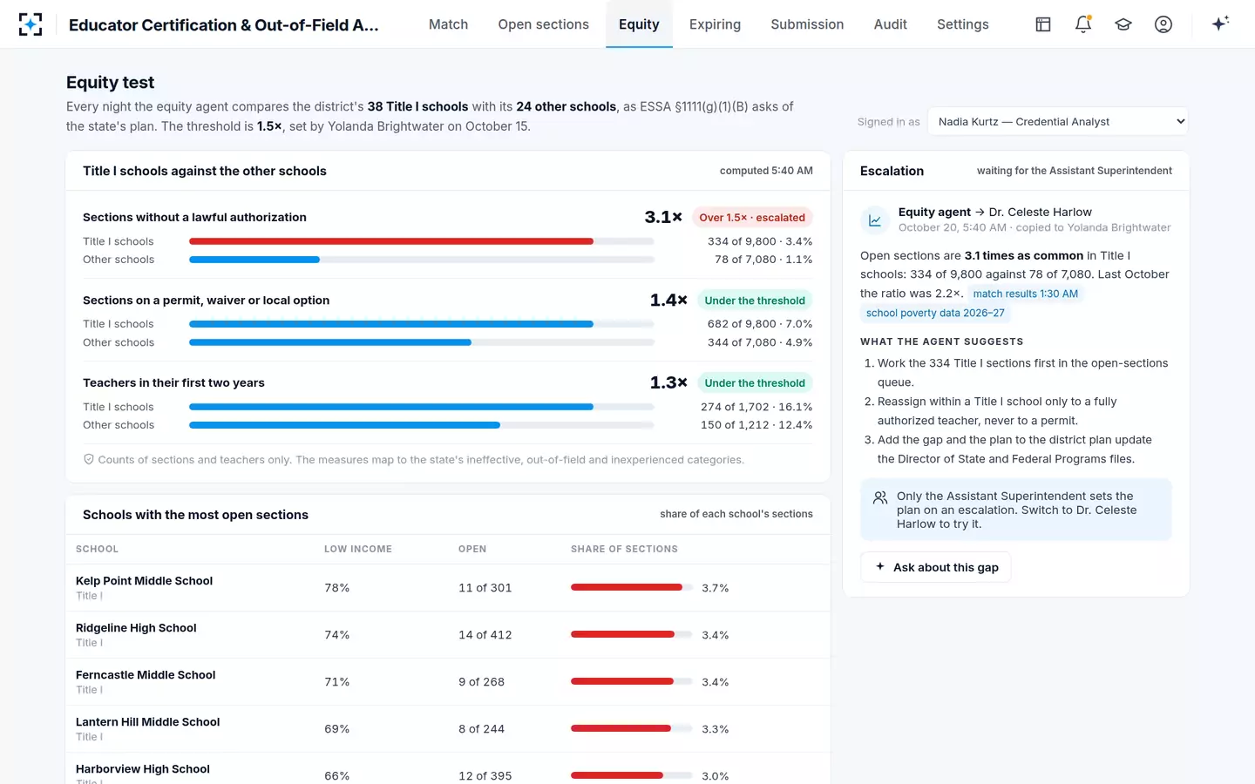
Task: Click the app logo icon
Action: [x=31, y=24]
